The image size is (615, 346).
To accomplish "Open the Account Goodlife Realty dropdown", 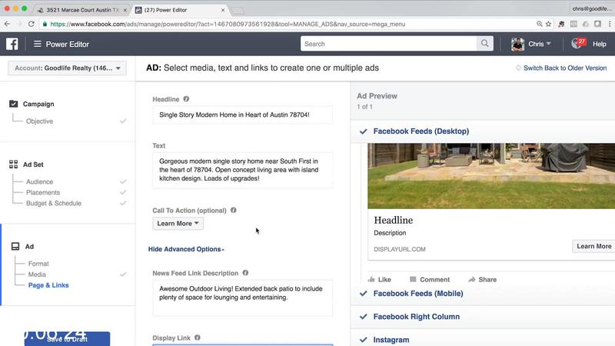I will click(67, 68).
